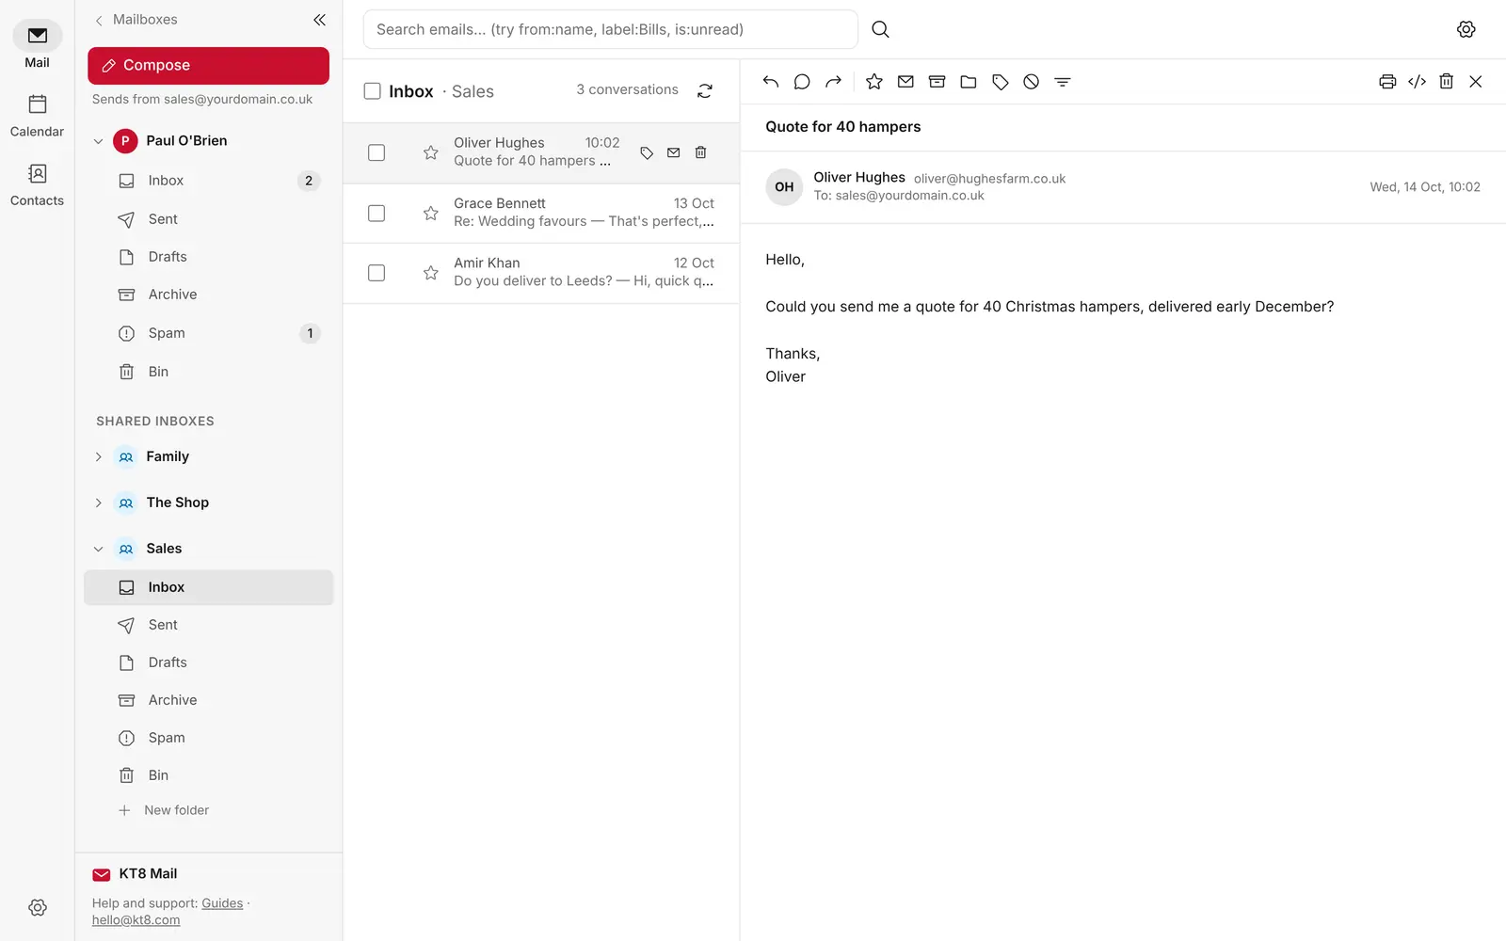The width and height of the screenshot is (1506, 941).
Task: Switch to the Contacts section
Action: point(37,185)
